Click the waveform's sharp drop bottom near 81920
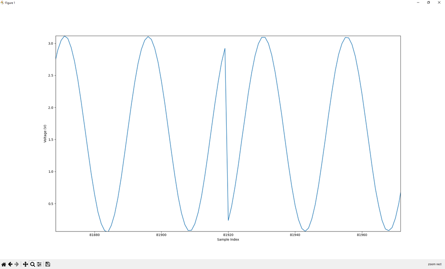 click(228, 220)
